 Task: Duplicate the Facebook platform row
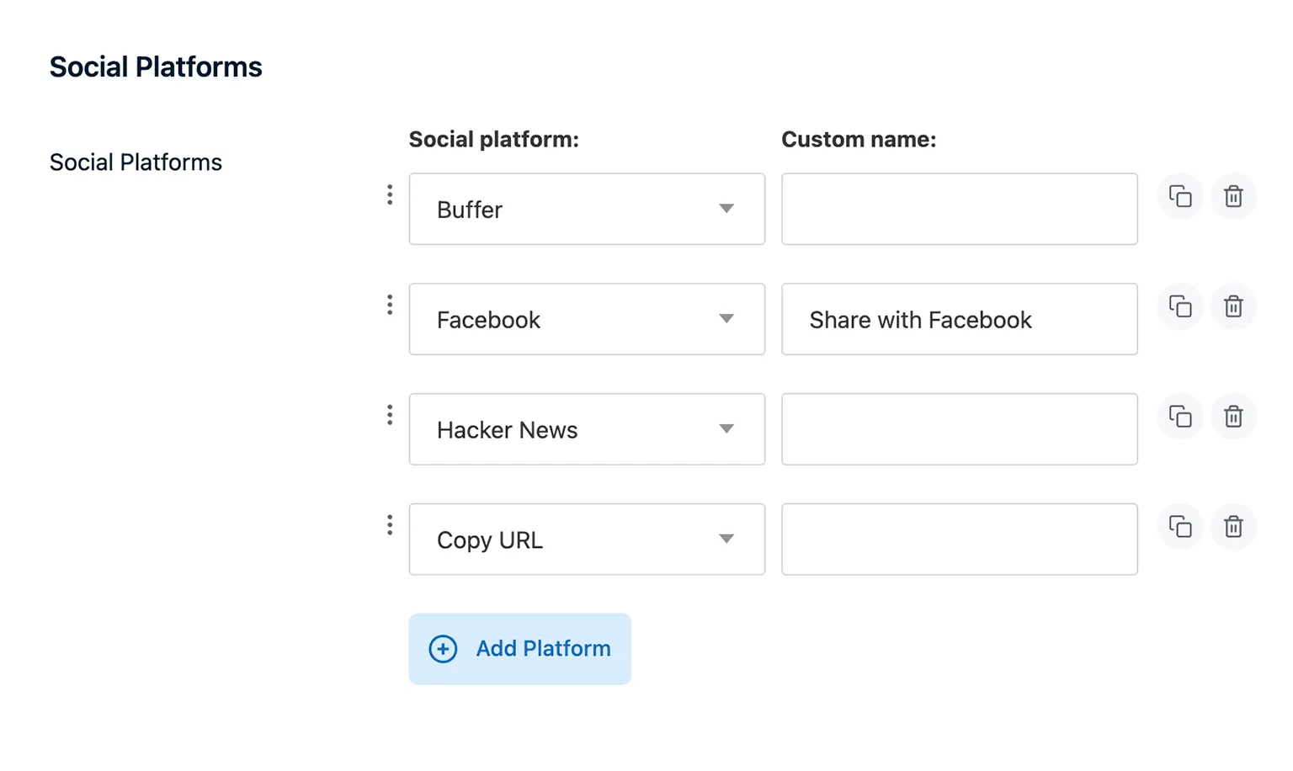pos(1180,306)
